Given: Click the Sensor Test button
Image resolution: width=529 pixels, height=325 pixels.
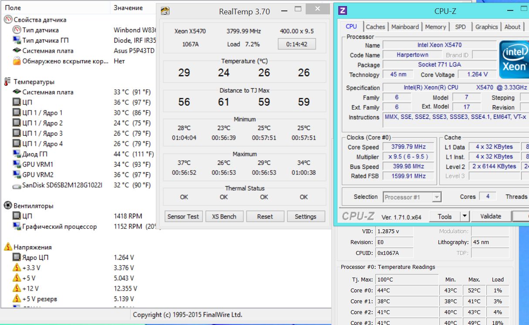Looking at the screenshot, I should [183, 217].
